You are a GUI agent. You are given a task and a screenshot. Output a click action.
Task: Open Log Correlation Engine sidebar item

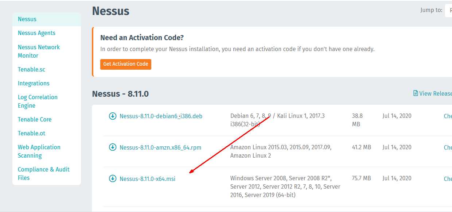pos(38,101)
